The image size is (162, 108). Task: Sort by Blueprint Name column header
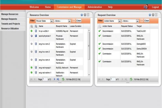61,26
